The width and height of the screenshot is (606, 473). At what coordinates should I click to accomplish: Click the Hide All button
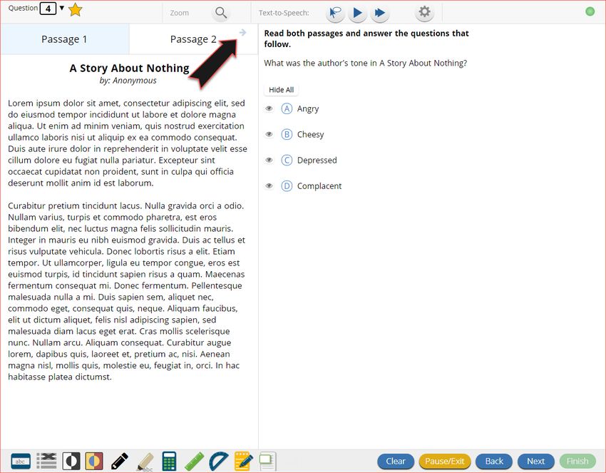click(x=282, y=90)
